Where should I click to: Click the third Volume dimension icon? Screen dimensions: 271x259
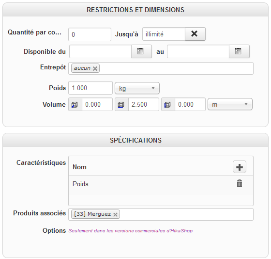tap(168, 104)
